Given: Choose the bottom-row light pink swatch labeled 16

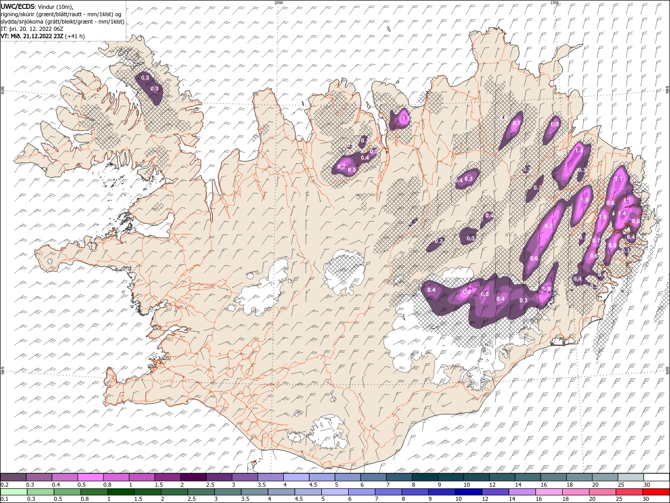Looking at the screenshot, I should 549,492.
